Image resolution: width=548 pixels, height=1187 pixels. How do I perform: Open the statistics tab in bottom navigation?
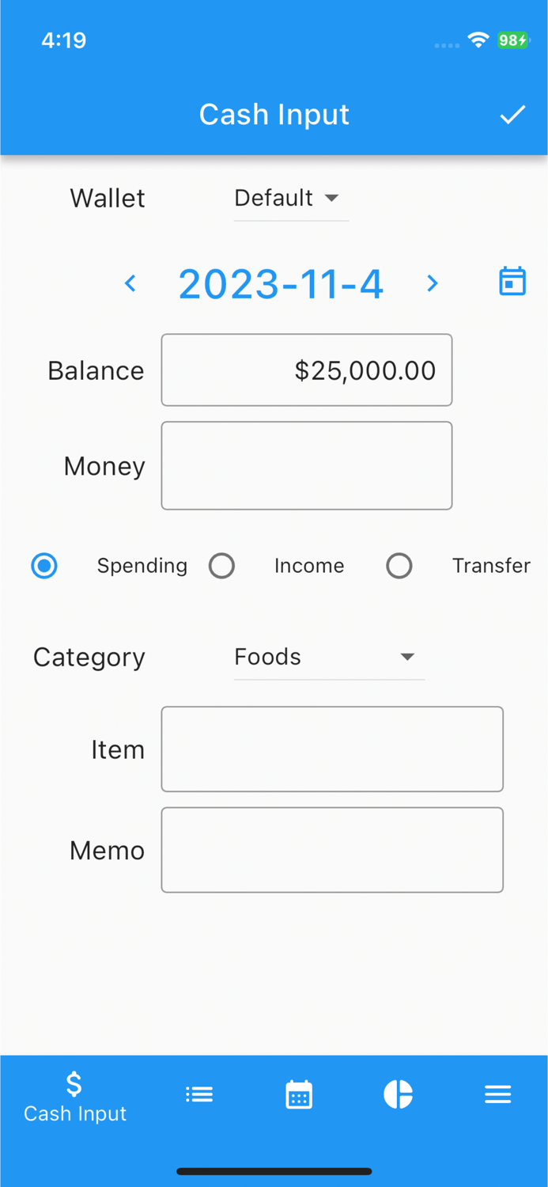click(x=399, y=1094)
